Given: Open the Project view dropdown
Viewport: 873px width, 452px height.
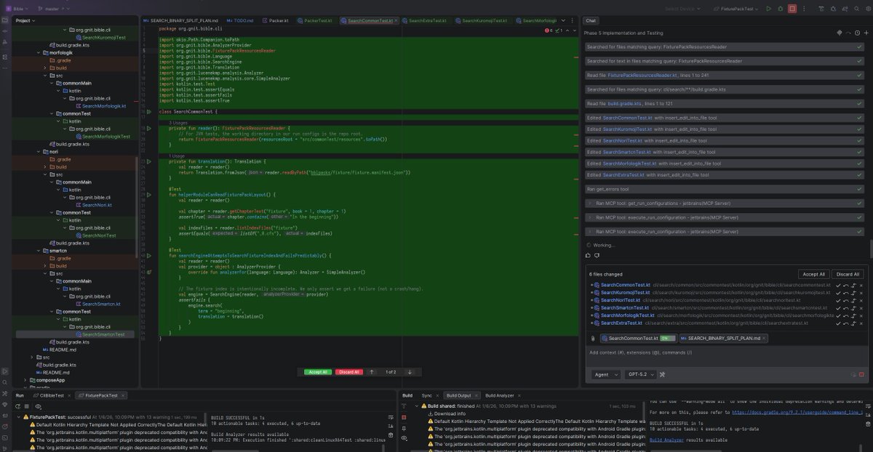Looking at the screenshot, I should [25, 20].
